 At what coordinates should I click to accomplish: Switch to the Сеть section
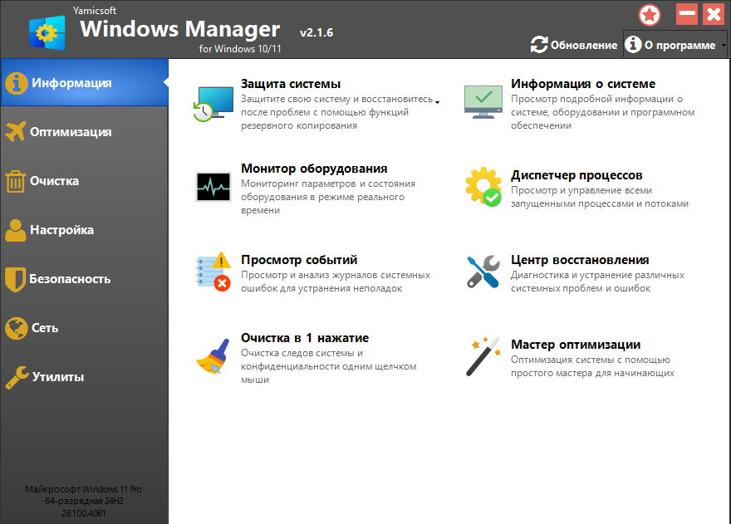85,328
